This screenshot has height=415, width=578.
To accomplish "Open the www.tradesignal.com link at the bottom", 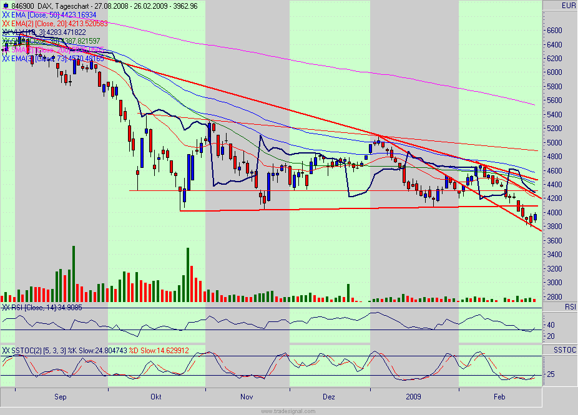I will click(288, 410).
